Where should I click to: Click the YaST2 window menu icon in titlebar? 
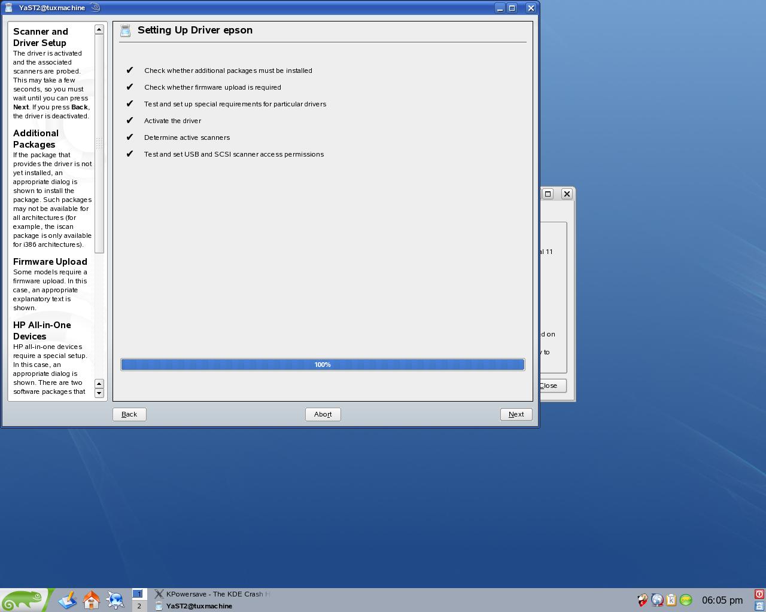coord(10,8)
